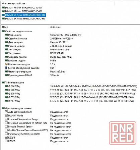140x150 pixels.
Task: Click memory icon beside DIMM4
Action: point(3,18)
